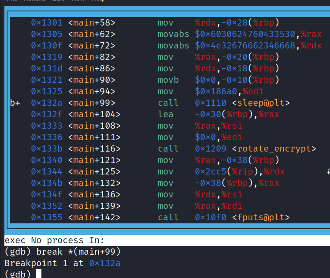Select the address 0x10f0 call target

click(211, 217)
